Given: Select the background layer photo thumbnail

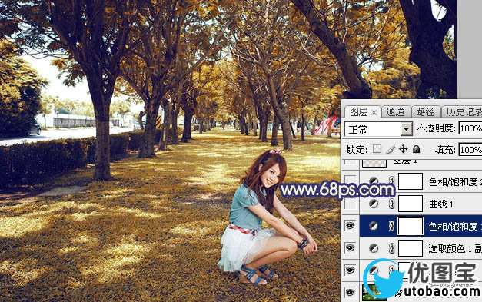Looking at the screenshot, I should pyautogui.click(x=374, y=293).
